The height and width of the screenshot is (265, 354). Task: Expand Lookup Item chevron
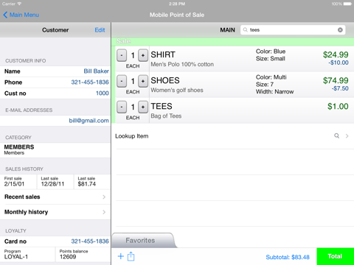tap(347, 136)
